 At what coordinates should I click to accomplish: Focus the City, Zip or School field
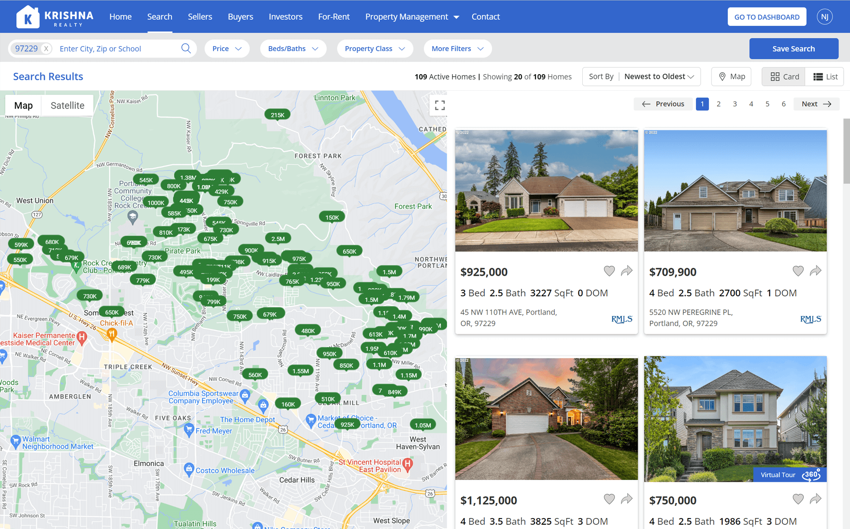click(x=118, y=49)
